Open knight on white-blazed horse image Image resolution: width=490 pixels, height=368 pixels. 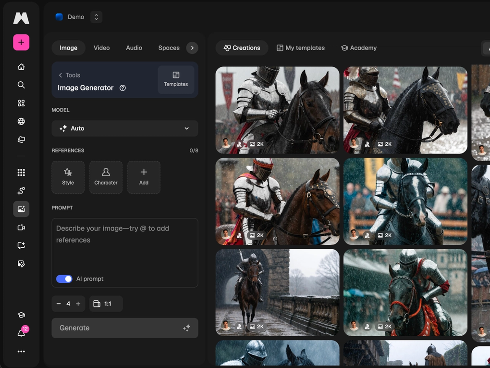[405, 201]
